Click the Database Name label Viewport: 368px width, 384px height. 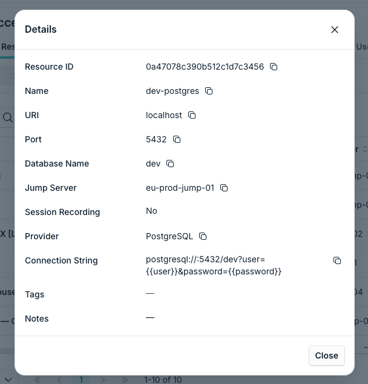[x=57, y=164]
